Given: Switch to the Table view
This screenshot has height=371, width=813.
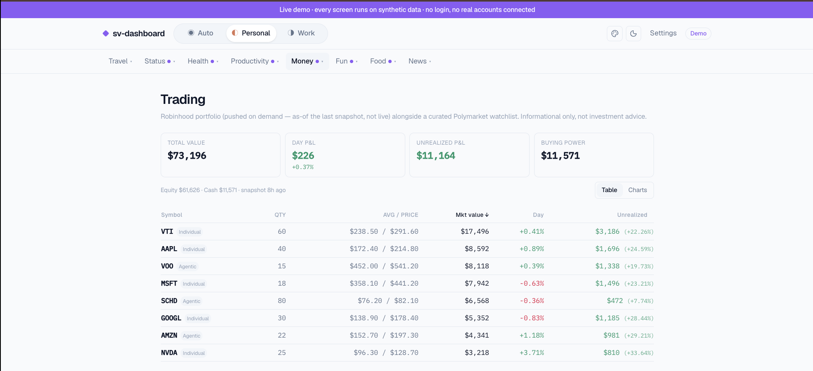Looking at the screenshot, I should click(609, 190).
